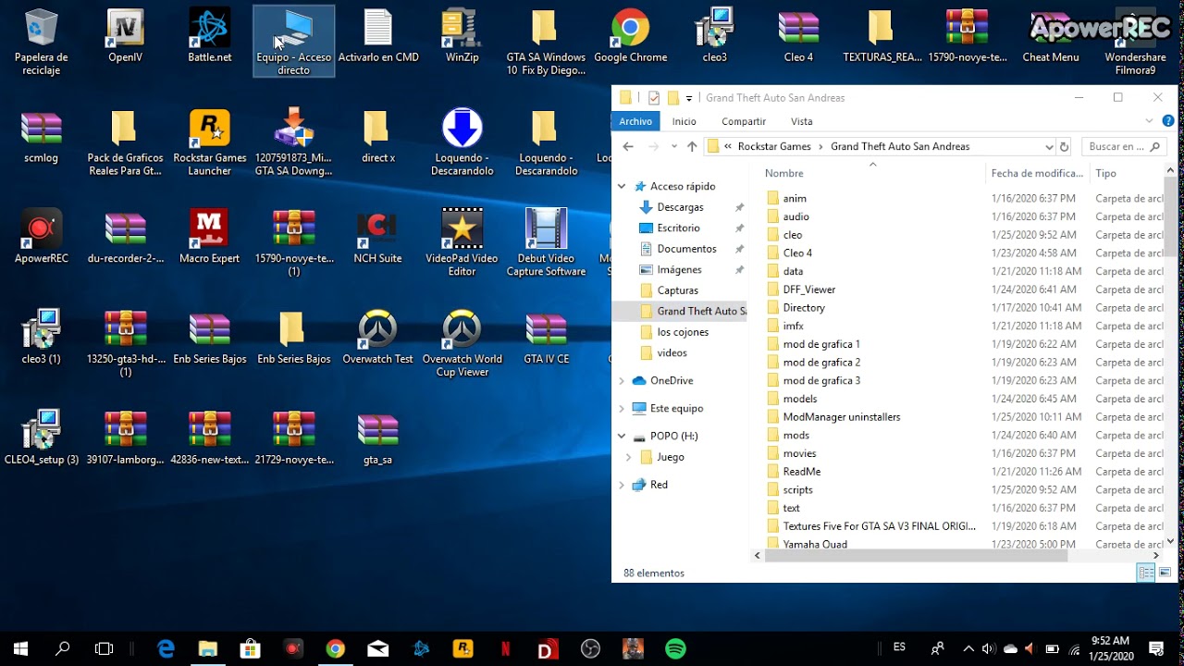Open the Archivo tab in Explorer
This screenshot has width=1184, height=666.
pyautogui.click(x=635, y=121)
